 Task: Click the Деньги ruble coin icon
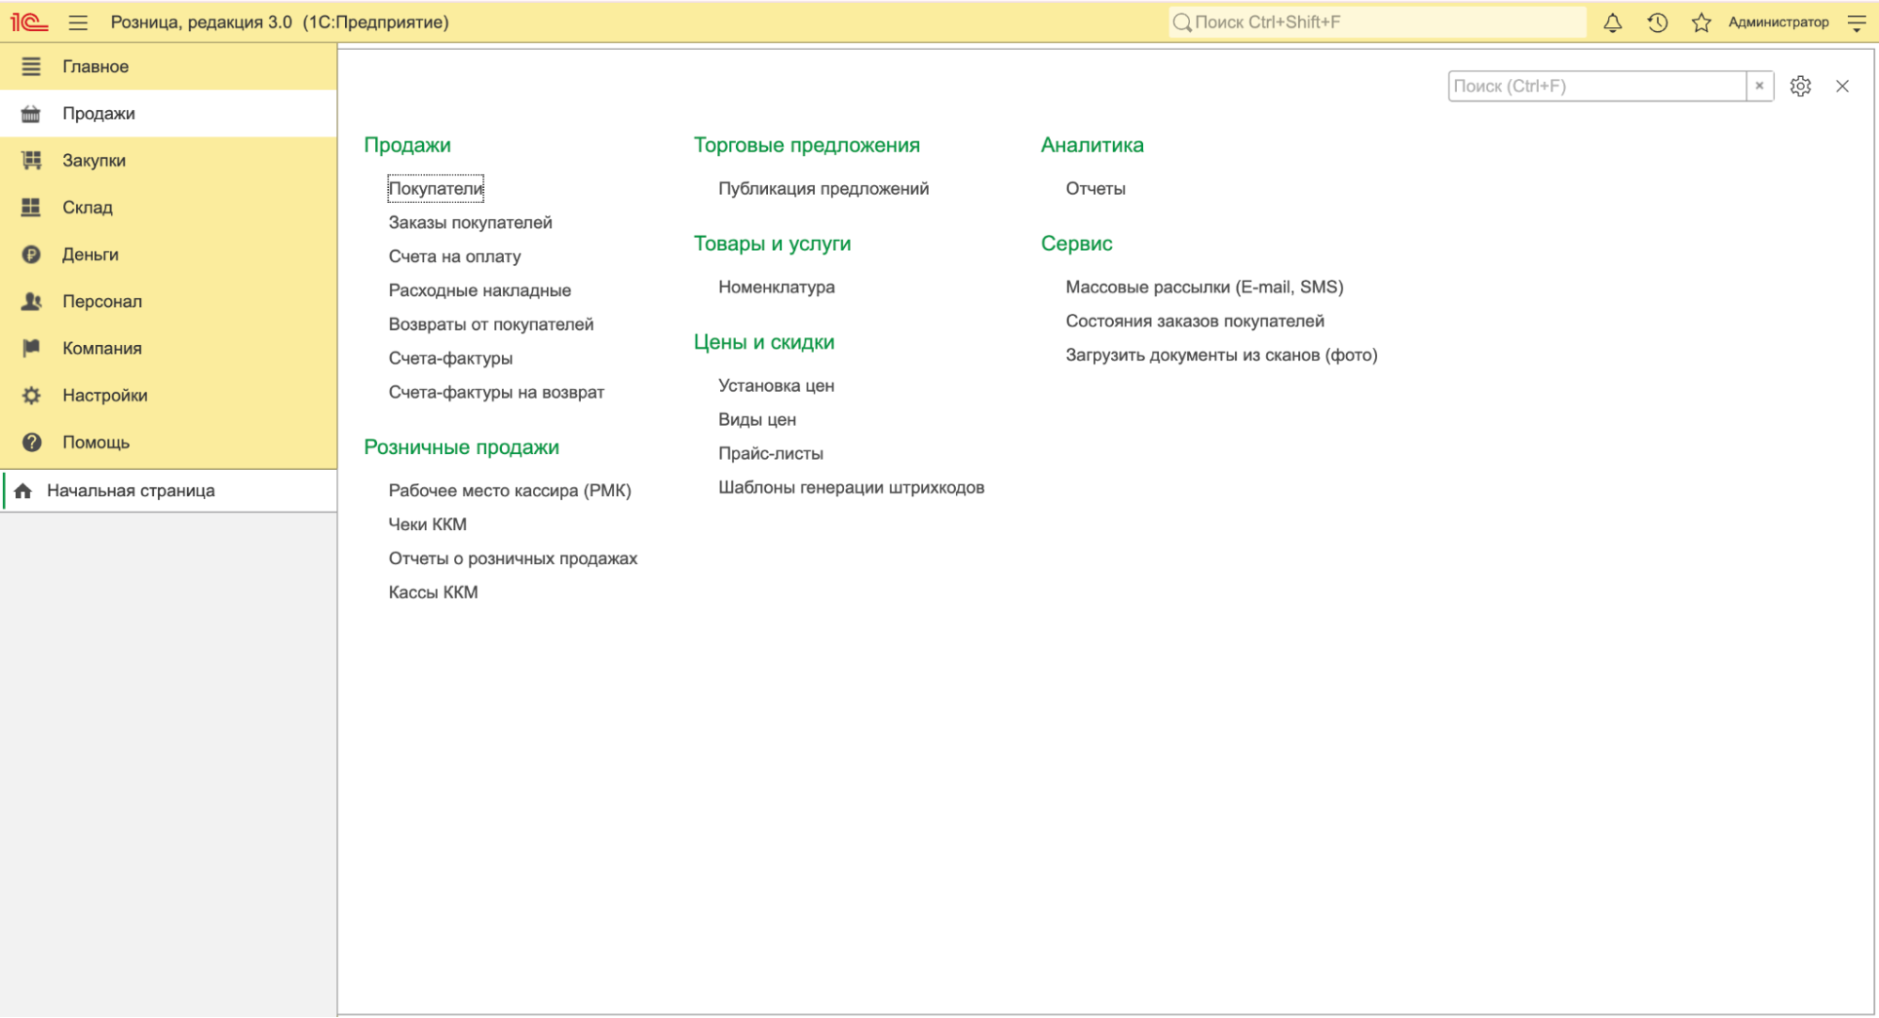pyautogui.click(x=31, y=255)
